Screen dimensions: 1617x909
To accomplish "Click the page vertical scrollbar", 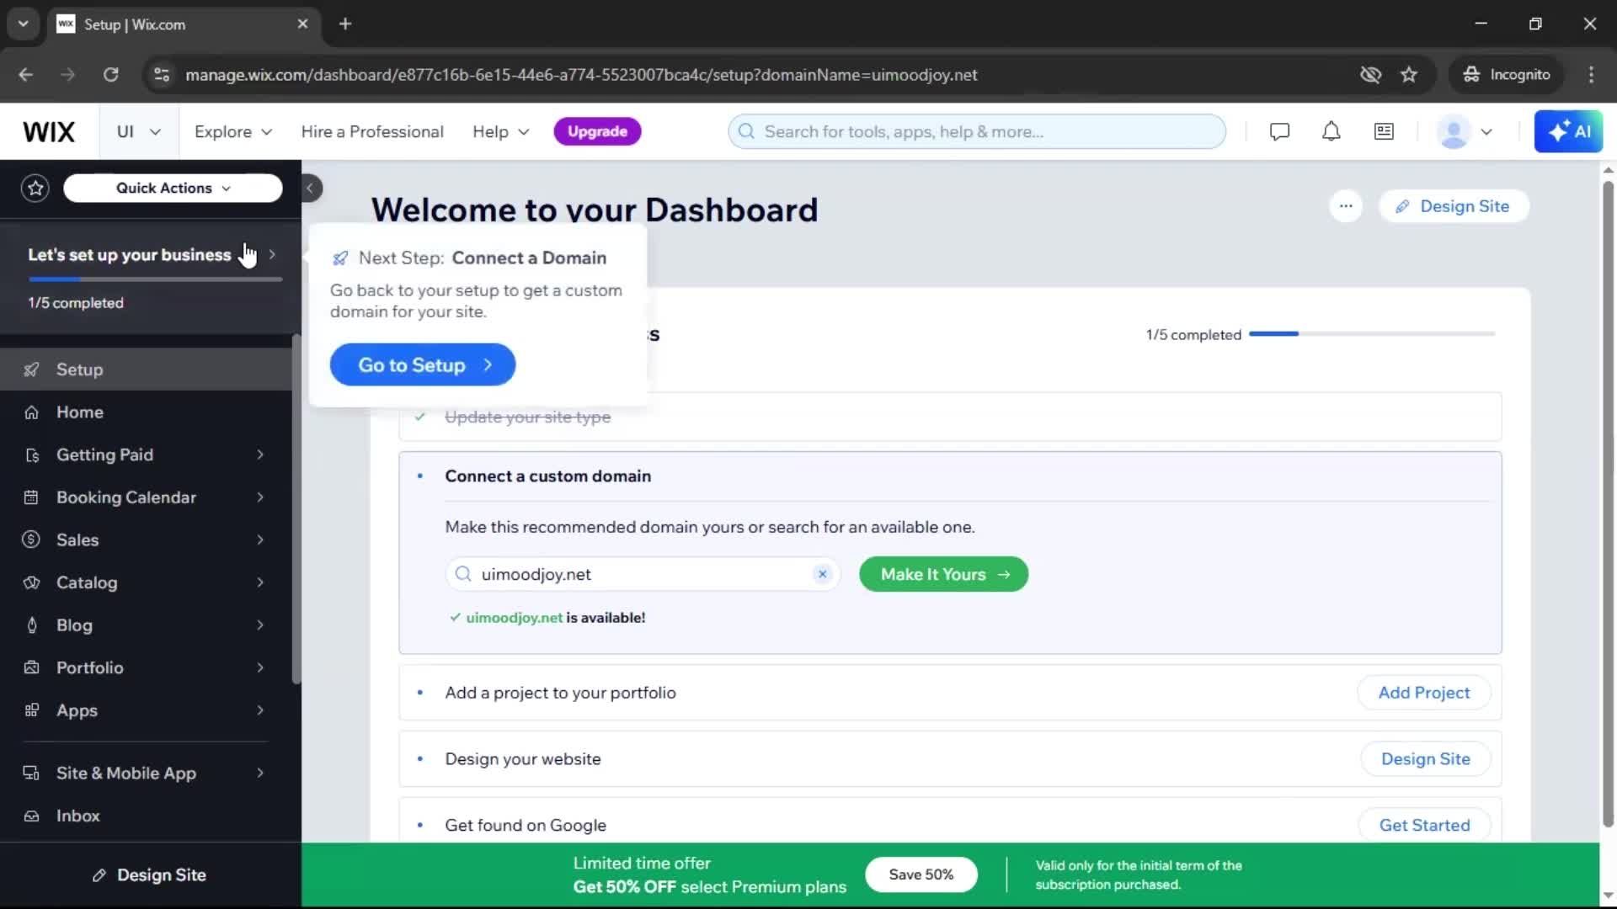I will tap(1608, 505).
